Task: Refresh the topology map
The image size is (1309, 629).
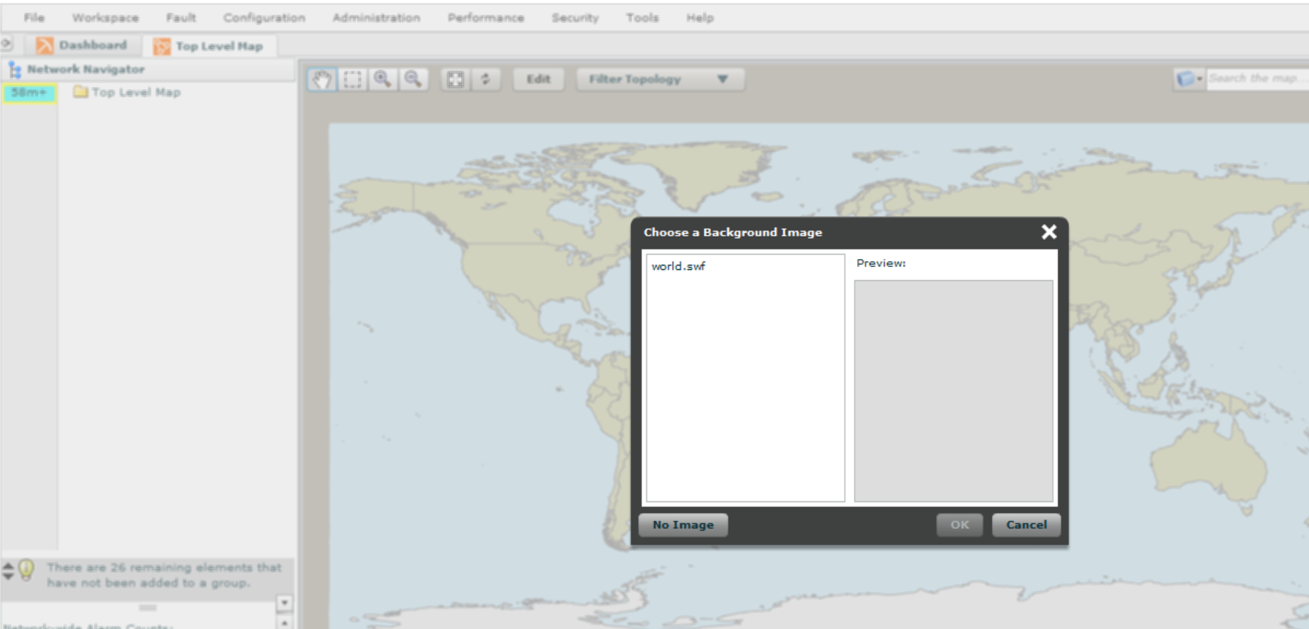Action: coord(485,79)
